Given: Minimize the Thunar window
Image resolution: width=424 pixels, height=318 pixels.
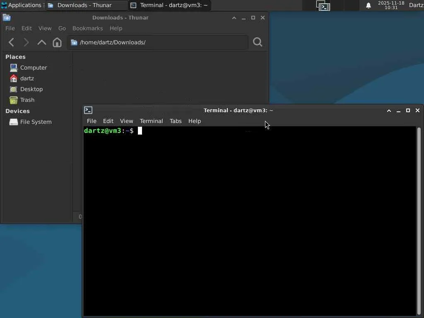Looking at the screenshot, I should pos(243,17).
